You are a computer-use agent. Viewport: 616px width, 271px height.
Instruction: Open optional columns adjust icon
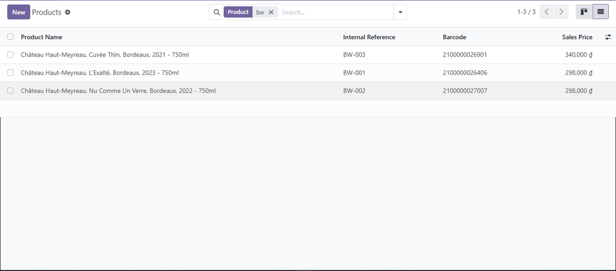pos(608,37)
